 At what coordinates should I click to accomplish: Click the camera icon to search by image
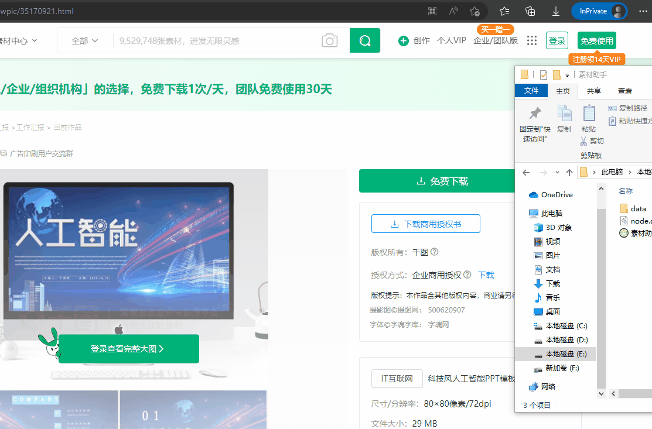pyautogui.click(x=329, y=40)
